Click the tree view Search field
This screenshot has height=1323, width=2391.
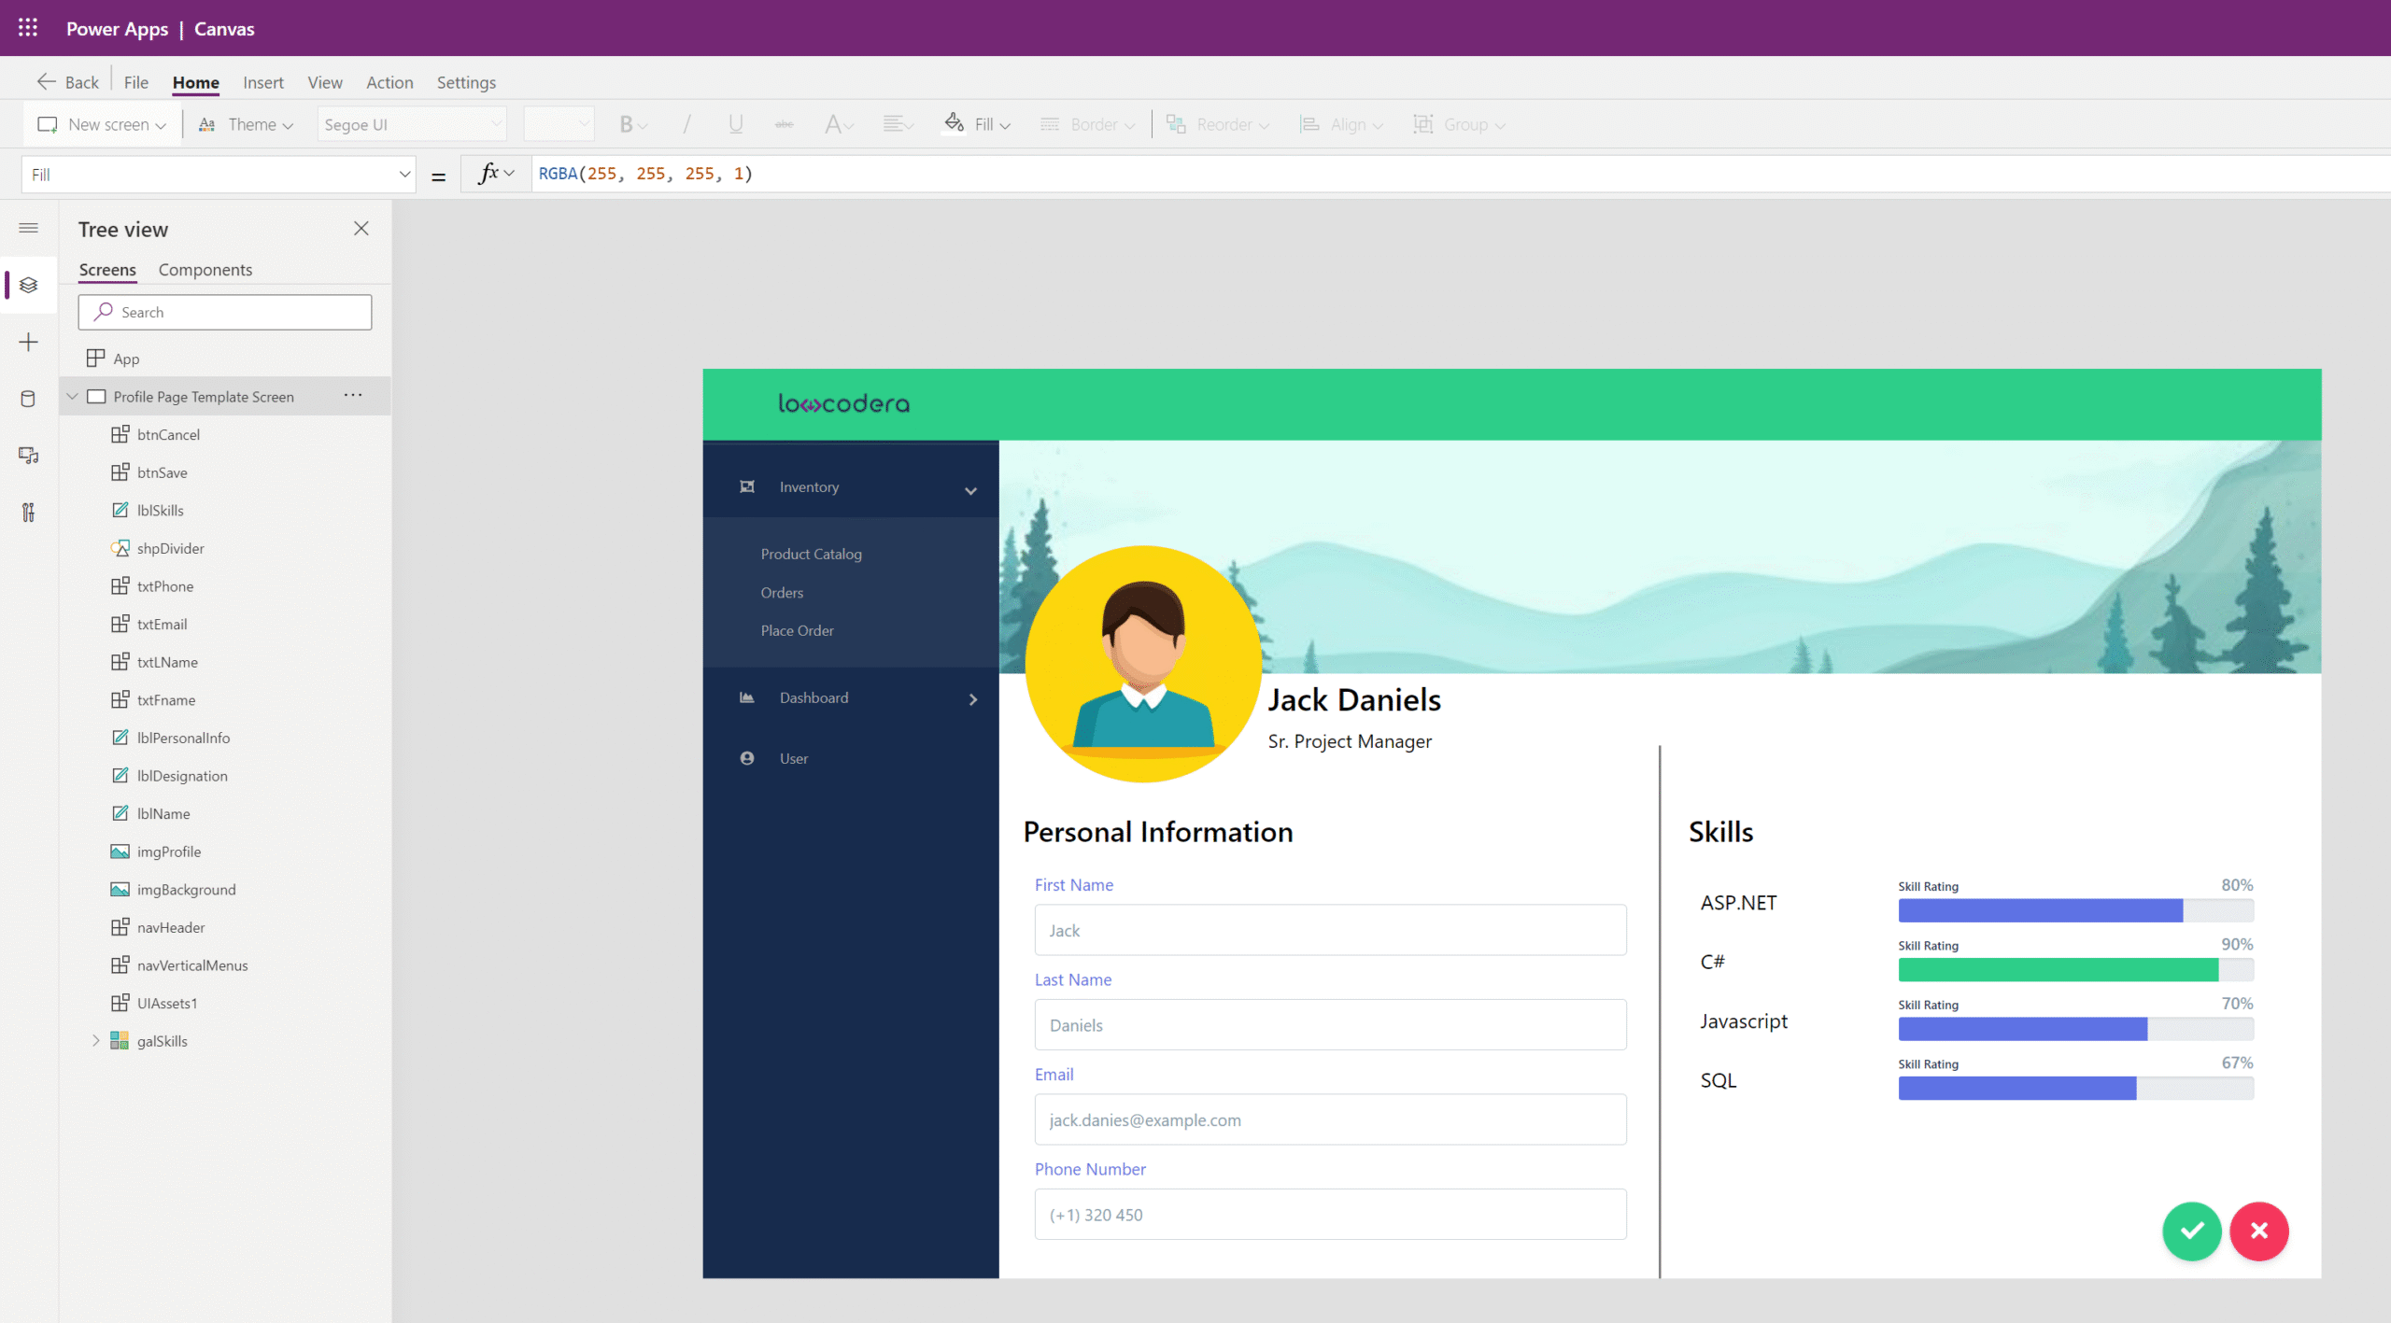[x=224, y=312]
